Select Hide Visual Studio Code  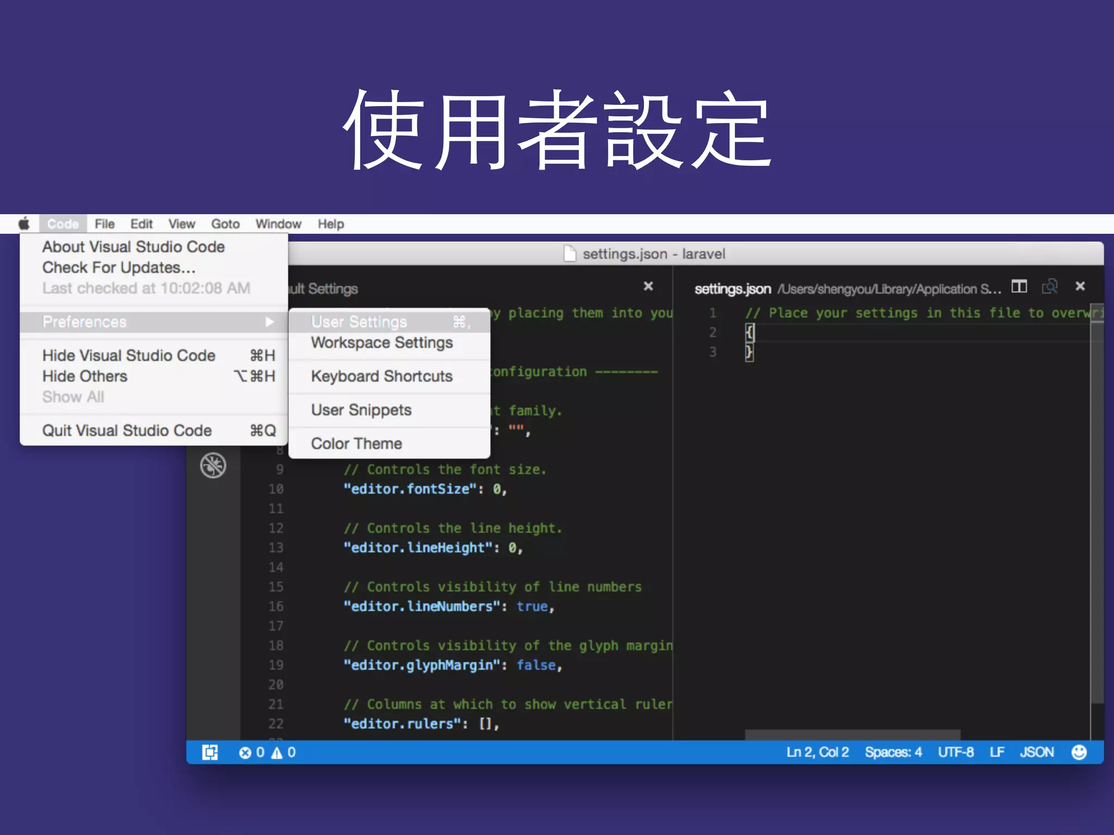154,356
